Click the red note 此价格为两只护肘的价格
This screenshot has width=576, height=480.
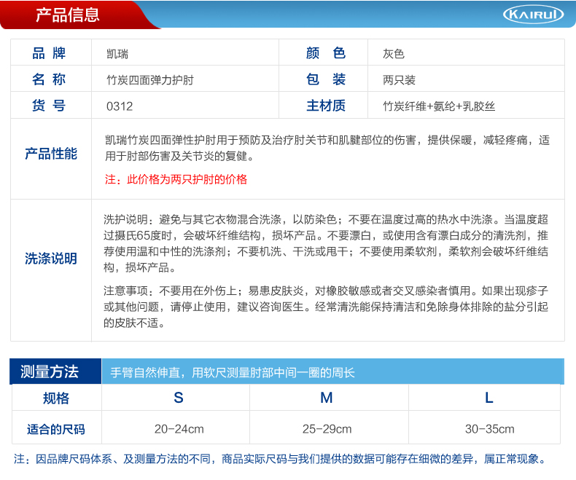(x=176, y=179)
